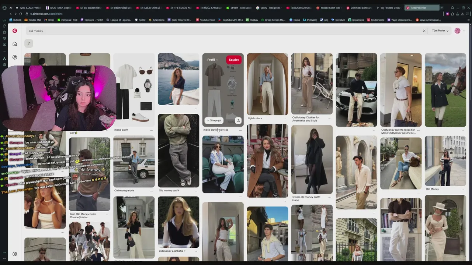Open the mens outfit flat-lay pin
This screenshot has height=265, width=472.
(x=134, y=90)
